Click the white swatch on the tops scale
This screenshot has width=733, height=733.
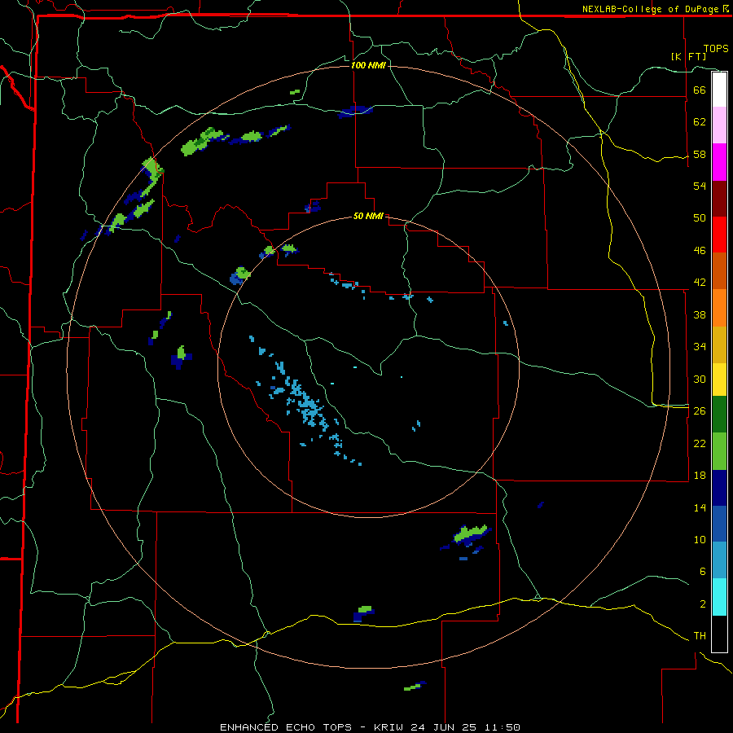click(x=719, y=90)
